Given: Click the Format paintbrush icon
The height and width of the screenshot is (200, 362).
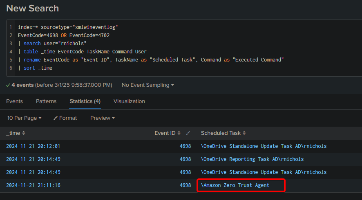Looking at the screenshot, I should click(x=56, y=118).
